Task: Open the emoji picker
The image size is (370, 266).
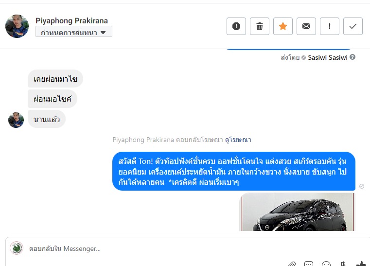Action: pos(326,264)
